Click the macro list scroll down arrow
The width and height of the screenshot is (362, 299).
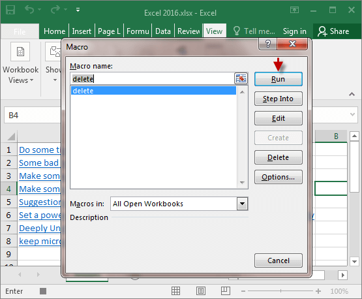point(242,183)
